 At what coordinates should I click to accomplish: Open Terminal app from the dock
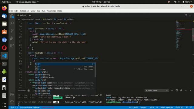4,64
